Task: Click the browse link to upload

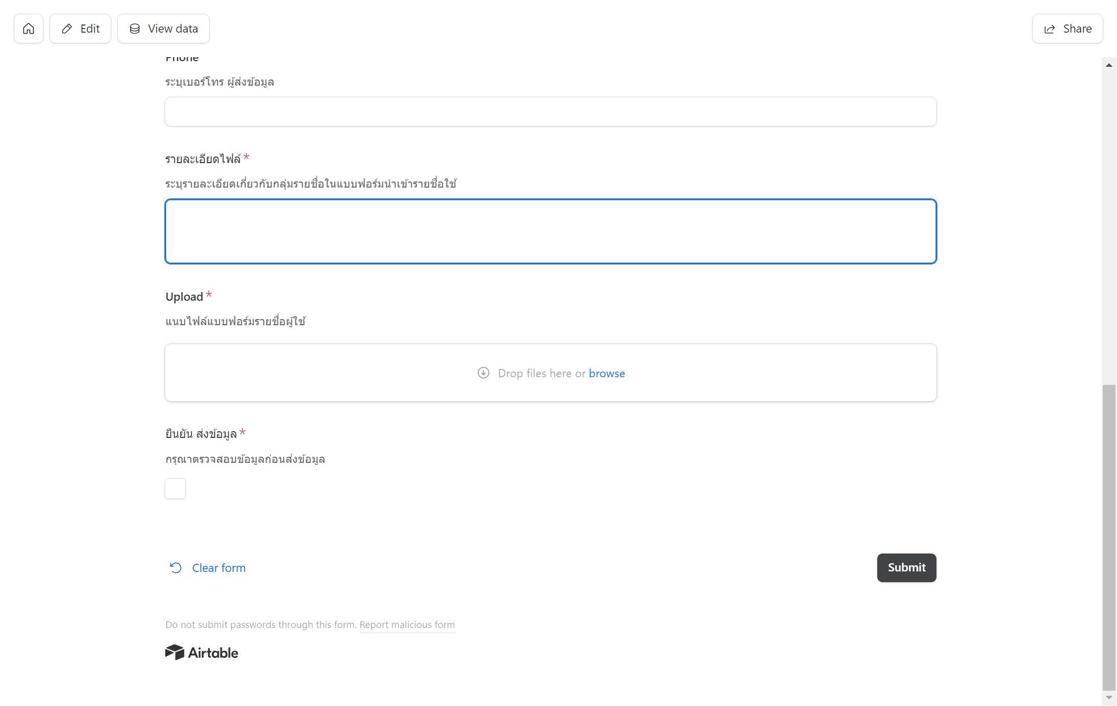Action: pos(607,373)
